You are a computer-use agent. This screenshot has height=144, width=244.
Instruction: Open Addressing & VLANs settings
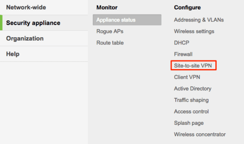click(x=199, y=20)
